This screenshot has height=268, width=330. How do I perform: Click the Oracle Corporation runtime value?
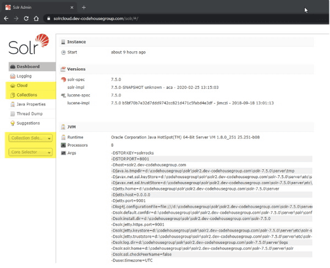click(185, 137)
